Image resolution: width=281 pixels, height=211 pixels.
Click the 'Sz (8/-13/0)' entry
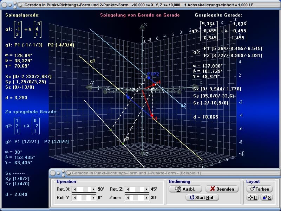(20, 87)
